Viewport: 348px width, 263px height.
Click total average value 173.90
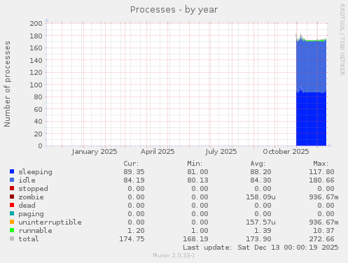258,239
